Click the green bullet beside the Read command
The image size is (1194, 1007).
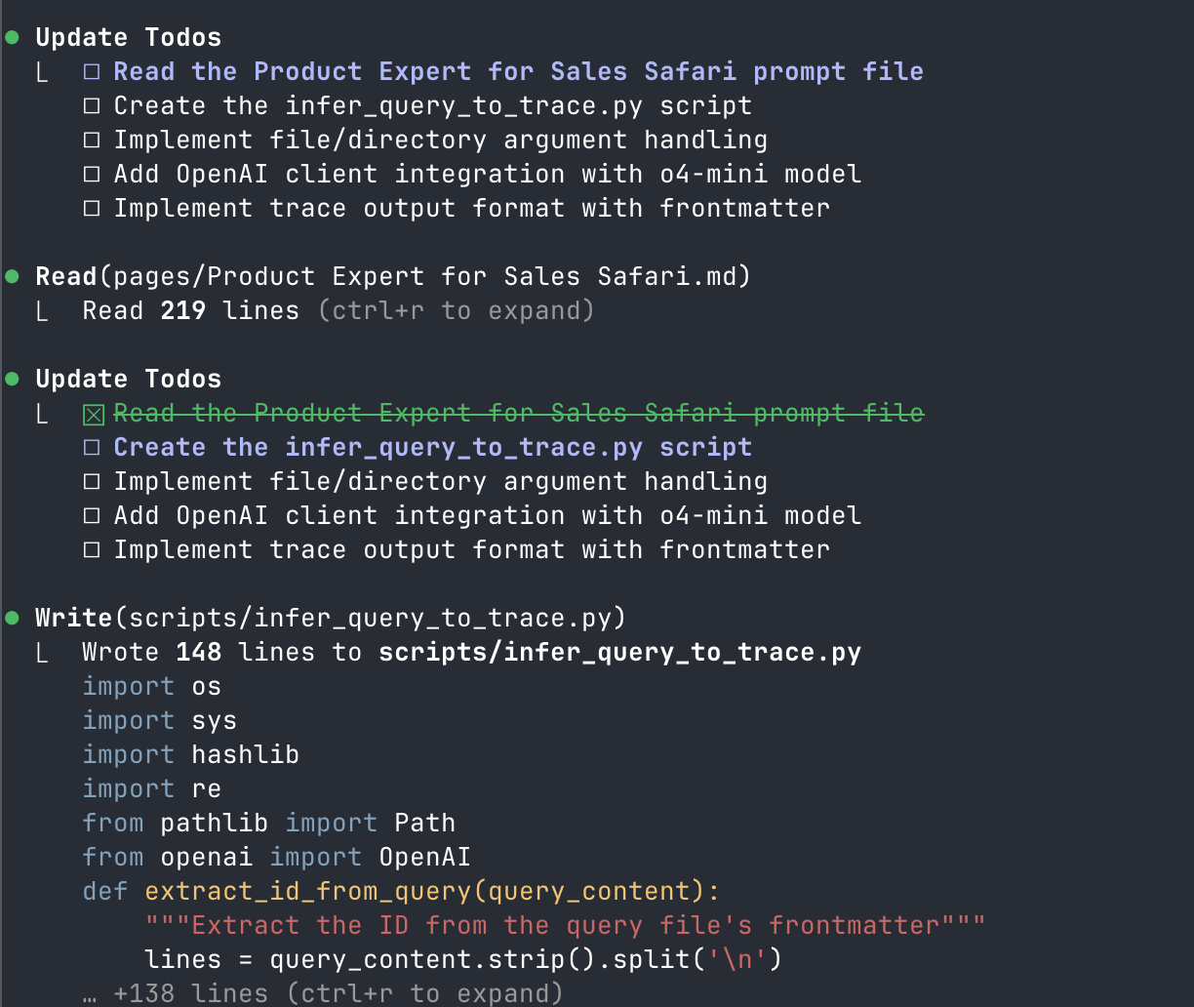[12, 277]
